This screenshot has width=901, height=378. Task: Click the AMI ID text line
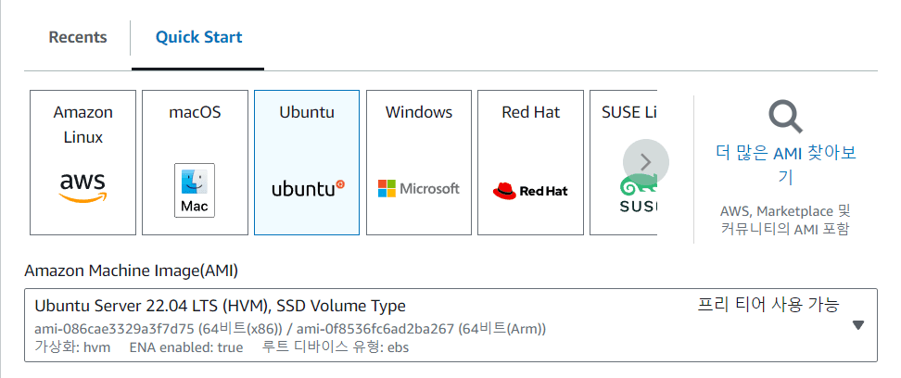290,329
